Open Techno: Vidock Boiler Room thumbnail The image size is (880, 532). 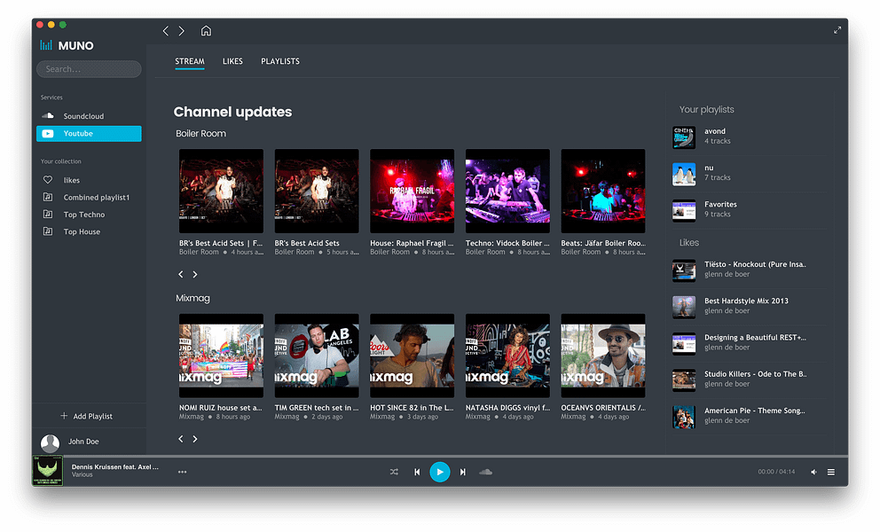click(507, 191)
